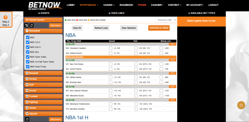Click the NBA 1st H section heading
Viewport: 249px width, 122px height.
(x=77, y=118)
